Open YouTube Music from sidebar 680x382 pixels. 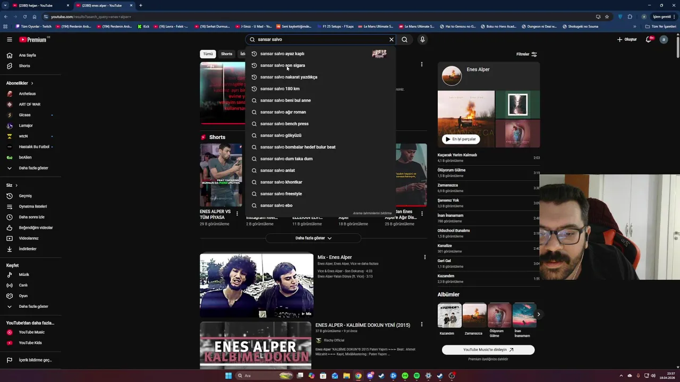[32, 332]
